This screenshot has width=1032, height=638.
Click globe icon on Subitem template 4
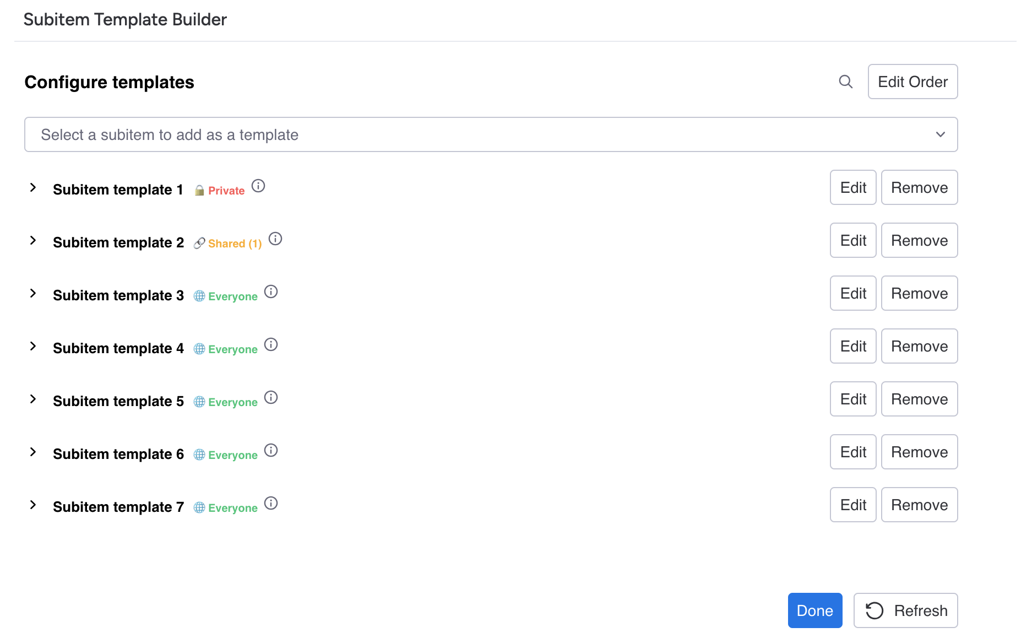pyautogui.click(x=199, y=349)
